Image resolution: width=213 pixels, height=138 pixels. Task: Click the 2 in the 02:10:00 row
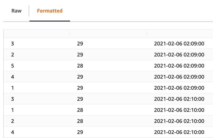(13, 121)
